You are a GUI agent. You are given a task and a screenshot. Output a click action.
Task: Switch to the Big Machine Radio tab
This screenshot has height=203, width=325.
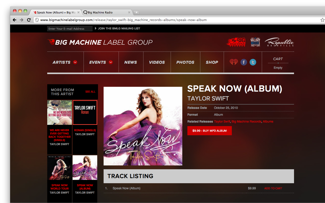pos(107,12)
